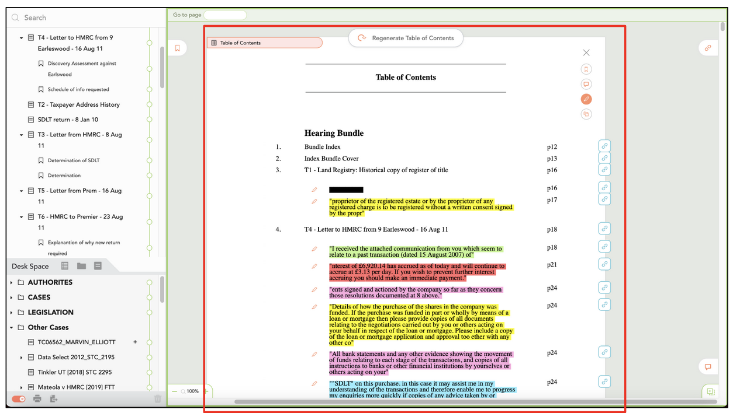Viewport: 740px width, 420px height.
Task: Click the plus icon beside TC06562_MARVIN_ELLIOTT
Action: coord(136,342)
